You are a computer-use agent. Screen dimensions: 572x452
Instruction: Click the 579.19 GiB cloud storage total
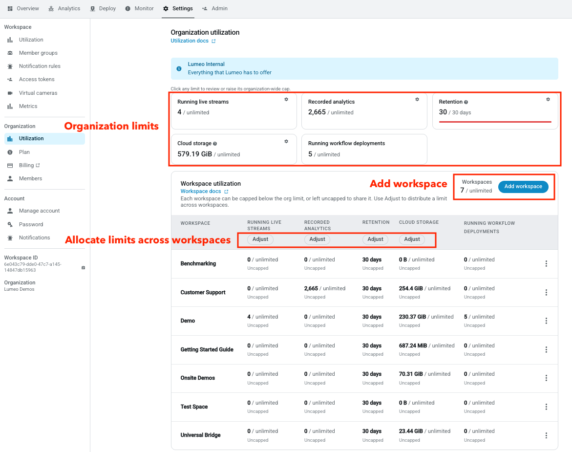pyautogui.click(x=194, y=154)
